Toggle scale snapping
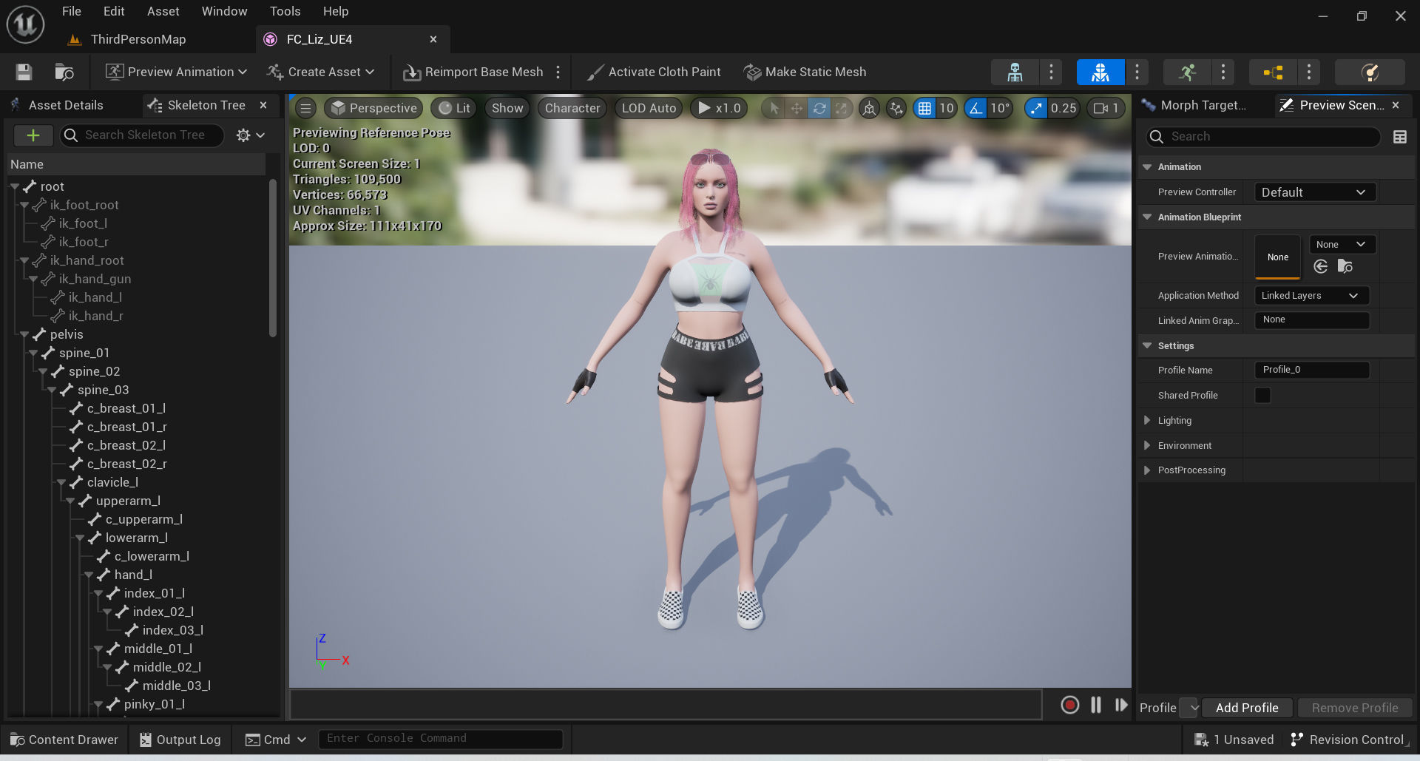The width and height of the screenshot is (1420, 761). (x=1036, y=108)
